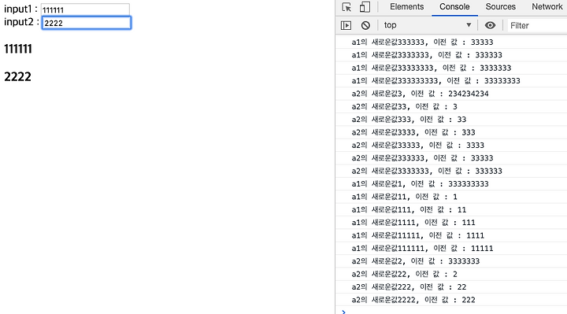Select a2 log line with new value 3333333

[x=451, y=171]
